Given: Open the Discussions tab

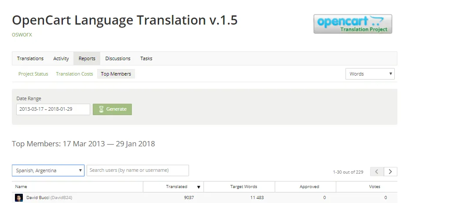Looking at the screenshot, I should pos(118,58).
